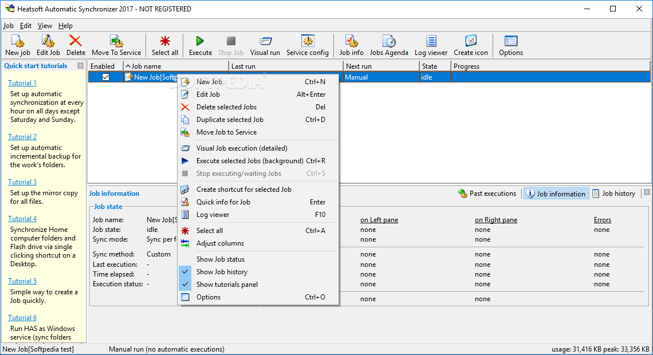This screenshot has width=653, height=355.
Task: Untick Show Job history menu option
Action: (x=258, y=272)
